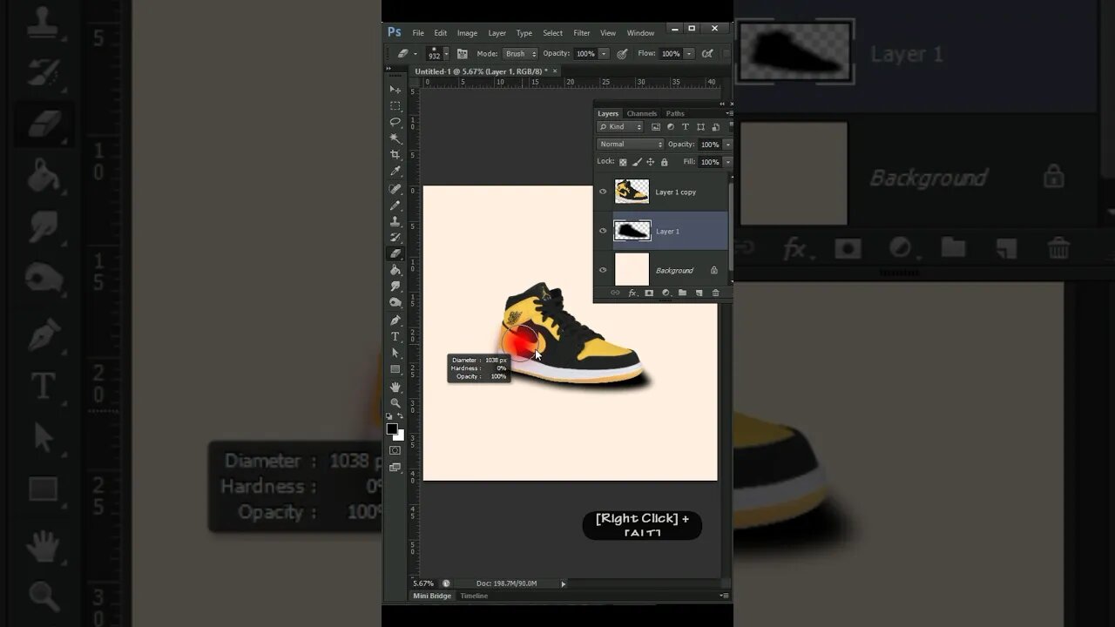Viewport: 1115px width, 627px height.
Task: Select the Brush tool in toolbox
Action: pos(395,206)
